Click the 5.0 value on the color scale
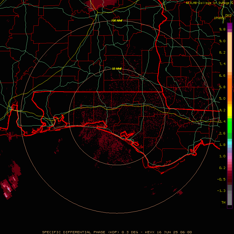 tap(222, 99)
